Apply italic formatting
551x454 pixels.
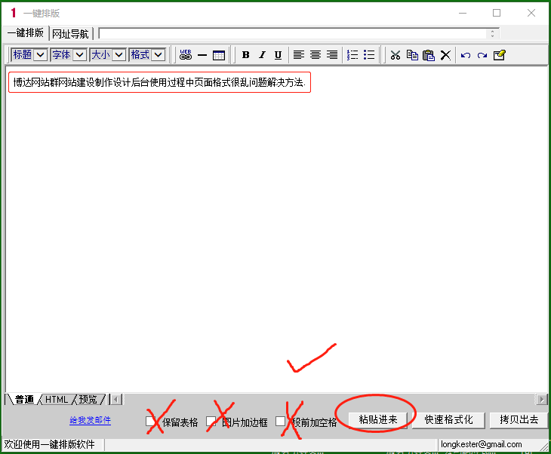coord(262,55)
